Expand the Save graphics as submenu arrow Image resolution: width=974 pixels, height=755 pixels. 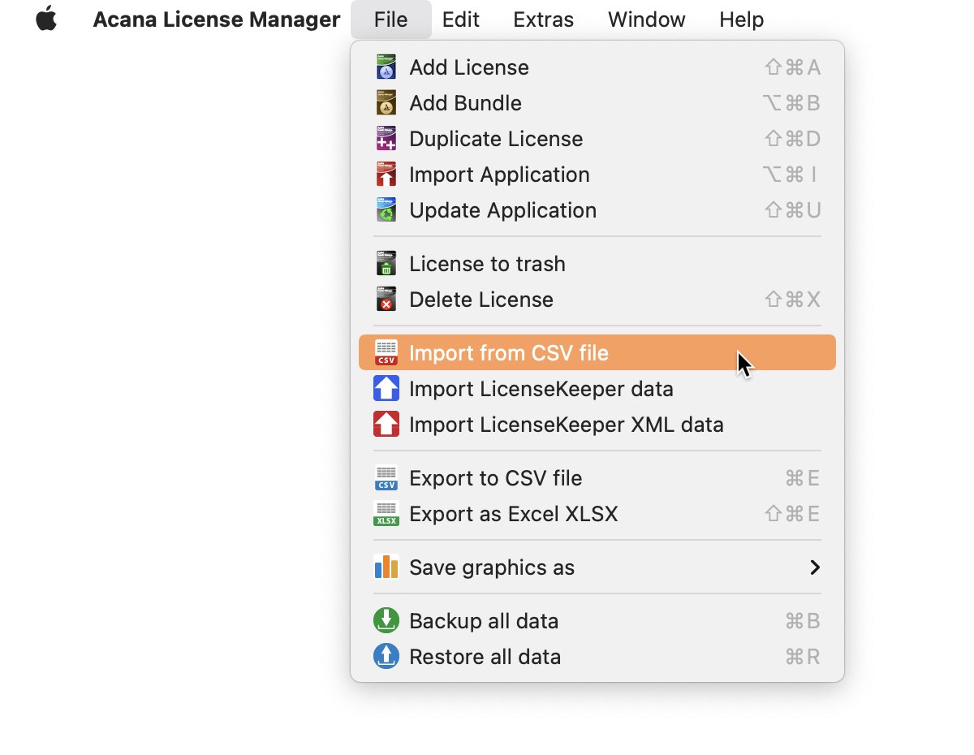coord(815,567)
